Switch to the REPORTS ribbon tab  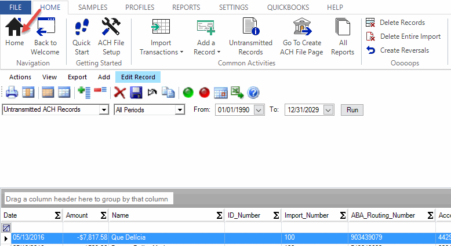point(186,8)
